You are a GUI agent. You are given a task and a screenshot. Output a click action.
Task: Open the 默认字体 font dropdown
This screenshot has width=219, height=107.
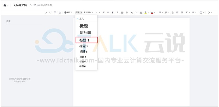[x=88, y=13]
